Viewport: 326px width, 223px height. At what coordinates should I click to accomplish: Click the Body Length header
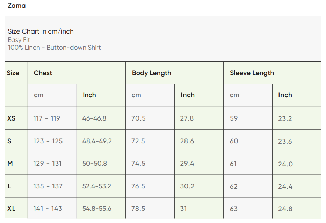[x=152, y=73]
